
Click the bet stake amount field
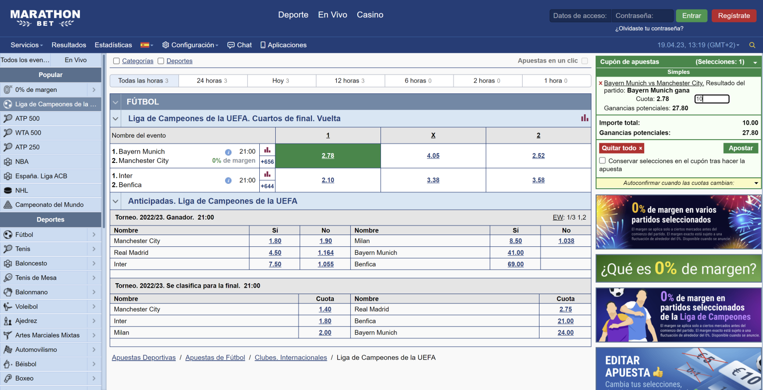(x=712, y=99)
